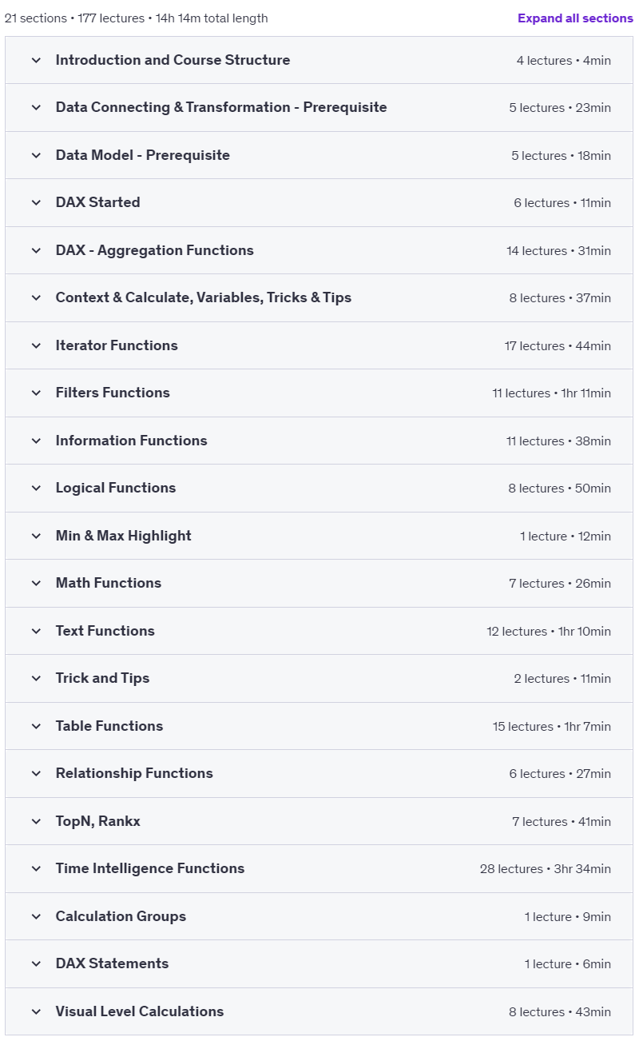Open the chevron next to DAX Started
Screen dimensions: 643x1041
[36, 202]
